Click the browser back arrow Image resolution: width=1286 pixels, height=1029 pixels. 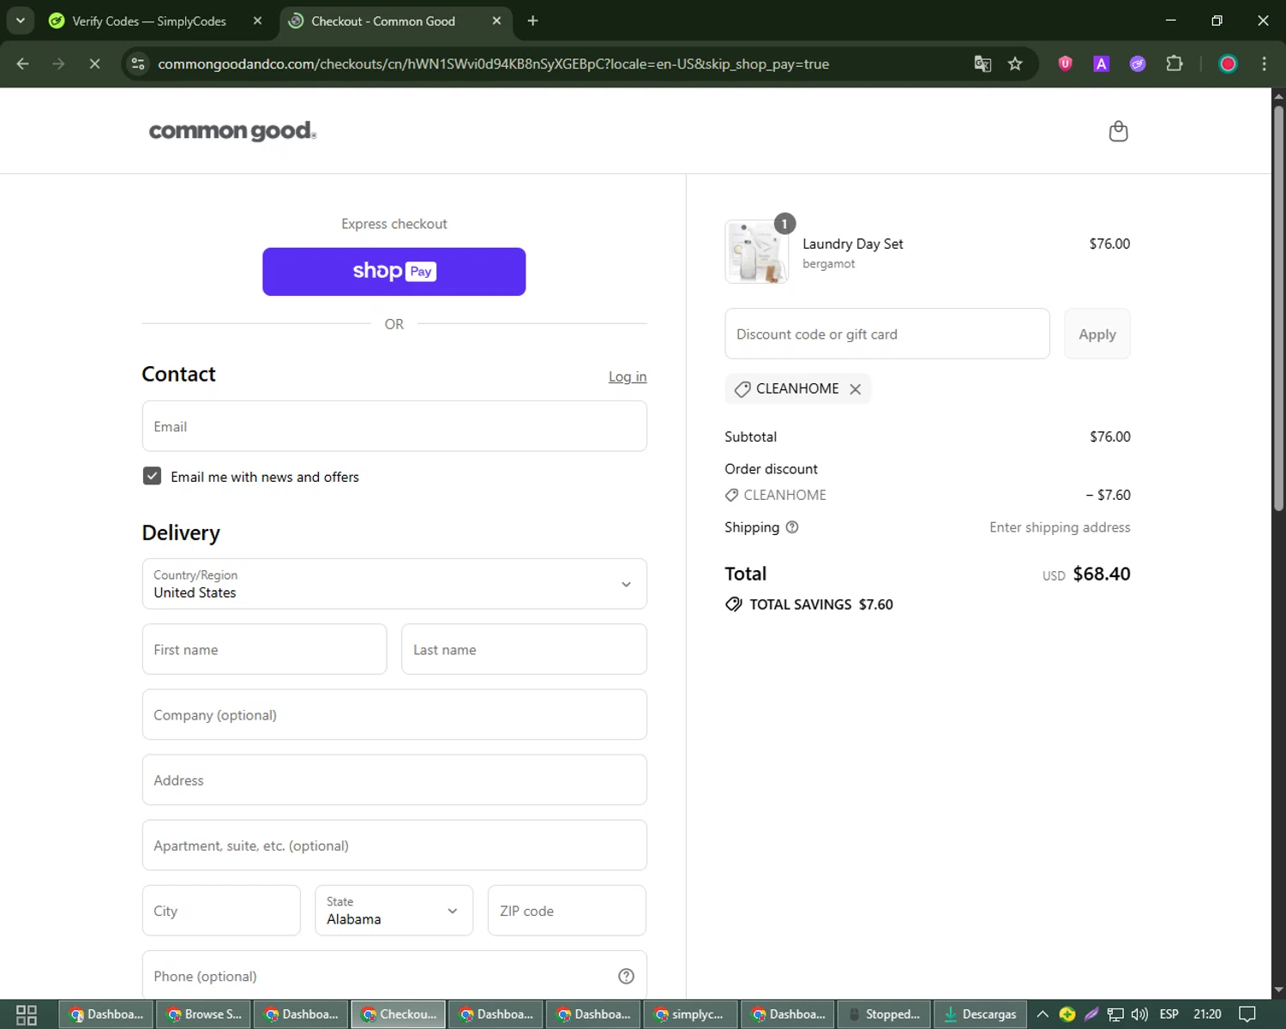click(x=23, y=63)
